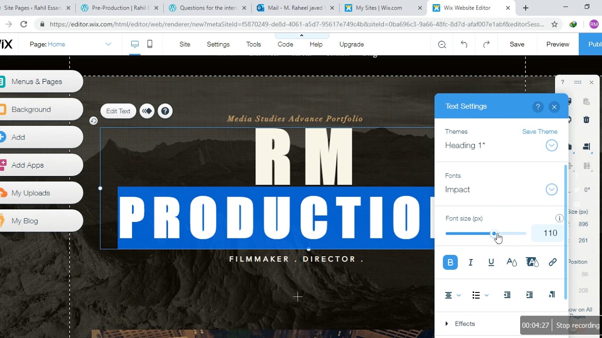The image size is (602, 338).
Task: Save the site
Action: pos(517,44)
